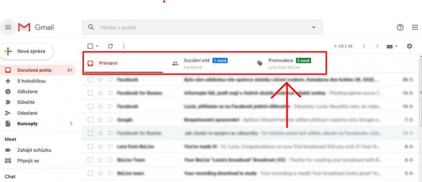
Task: Star the first Facebook email
Action: (x=100, y=79)
